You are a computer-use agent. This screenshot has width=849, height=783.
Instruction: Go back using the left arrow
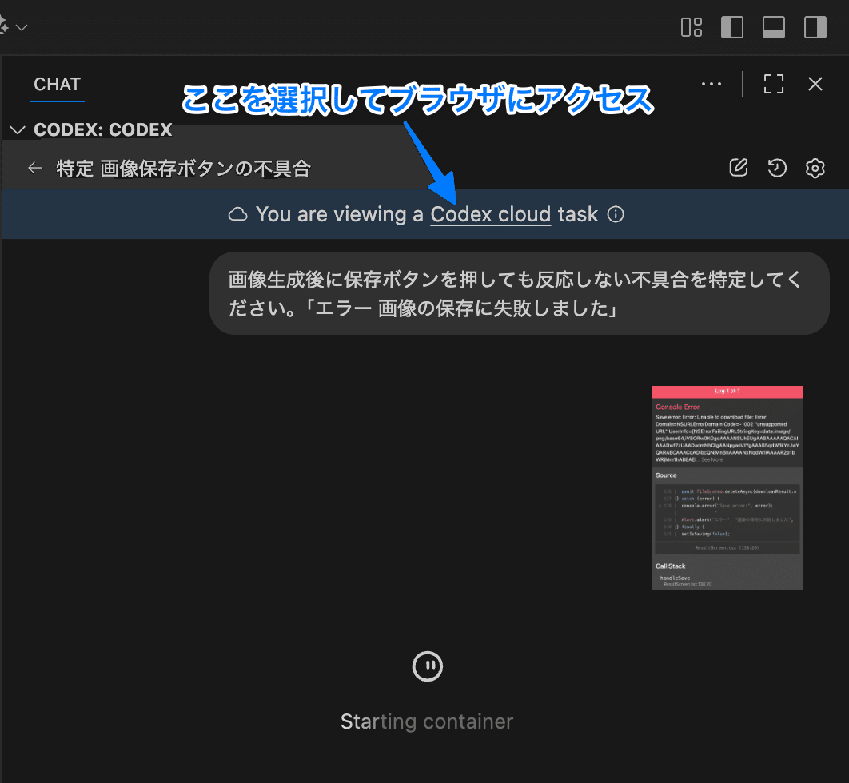click(34, 168)
